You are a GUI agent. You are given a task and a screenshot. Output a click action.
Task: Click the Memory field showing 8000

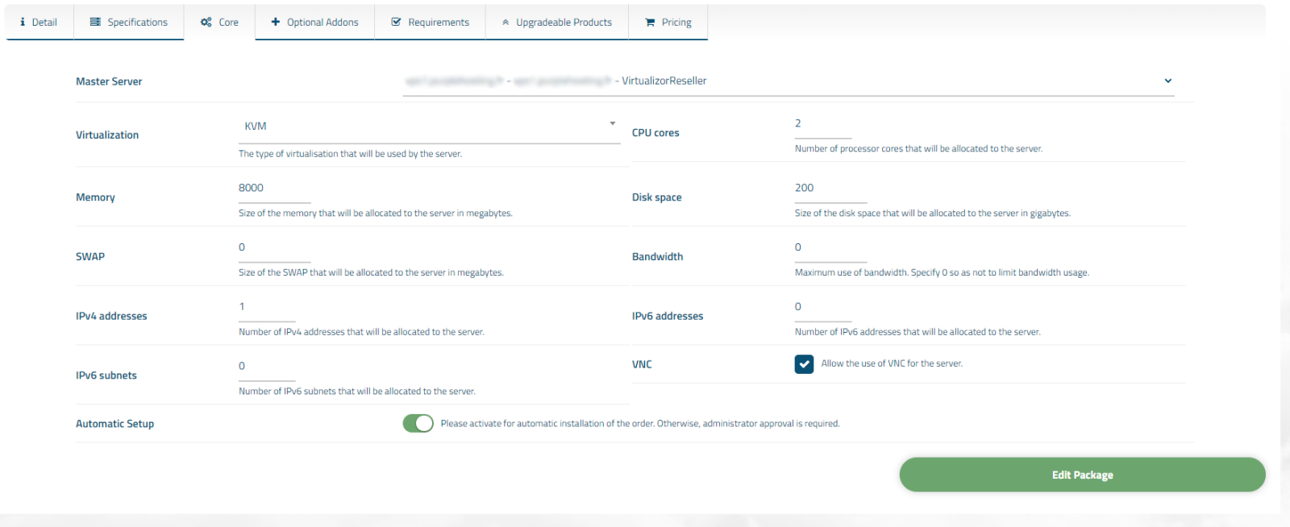274,189
